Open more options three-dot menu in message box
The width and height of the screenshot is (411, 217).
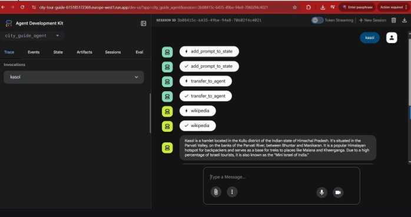[232, 192]
